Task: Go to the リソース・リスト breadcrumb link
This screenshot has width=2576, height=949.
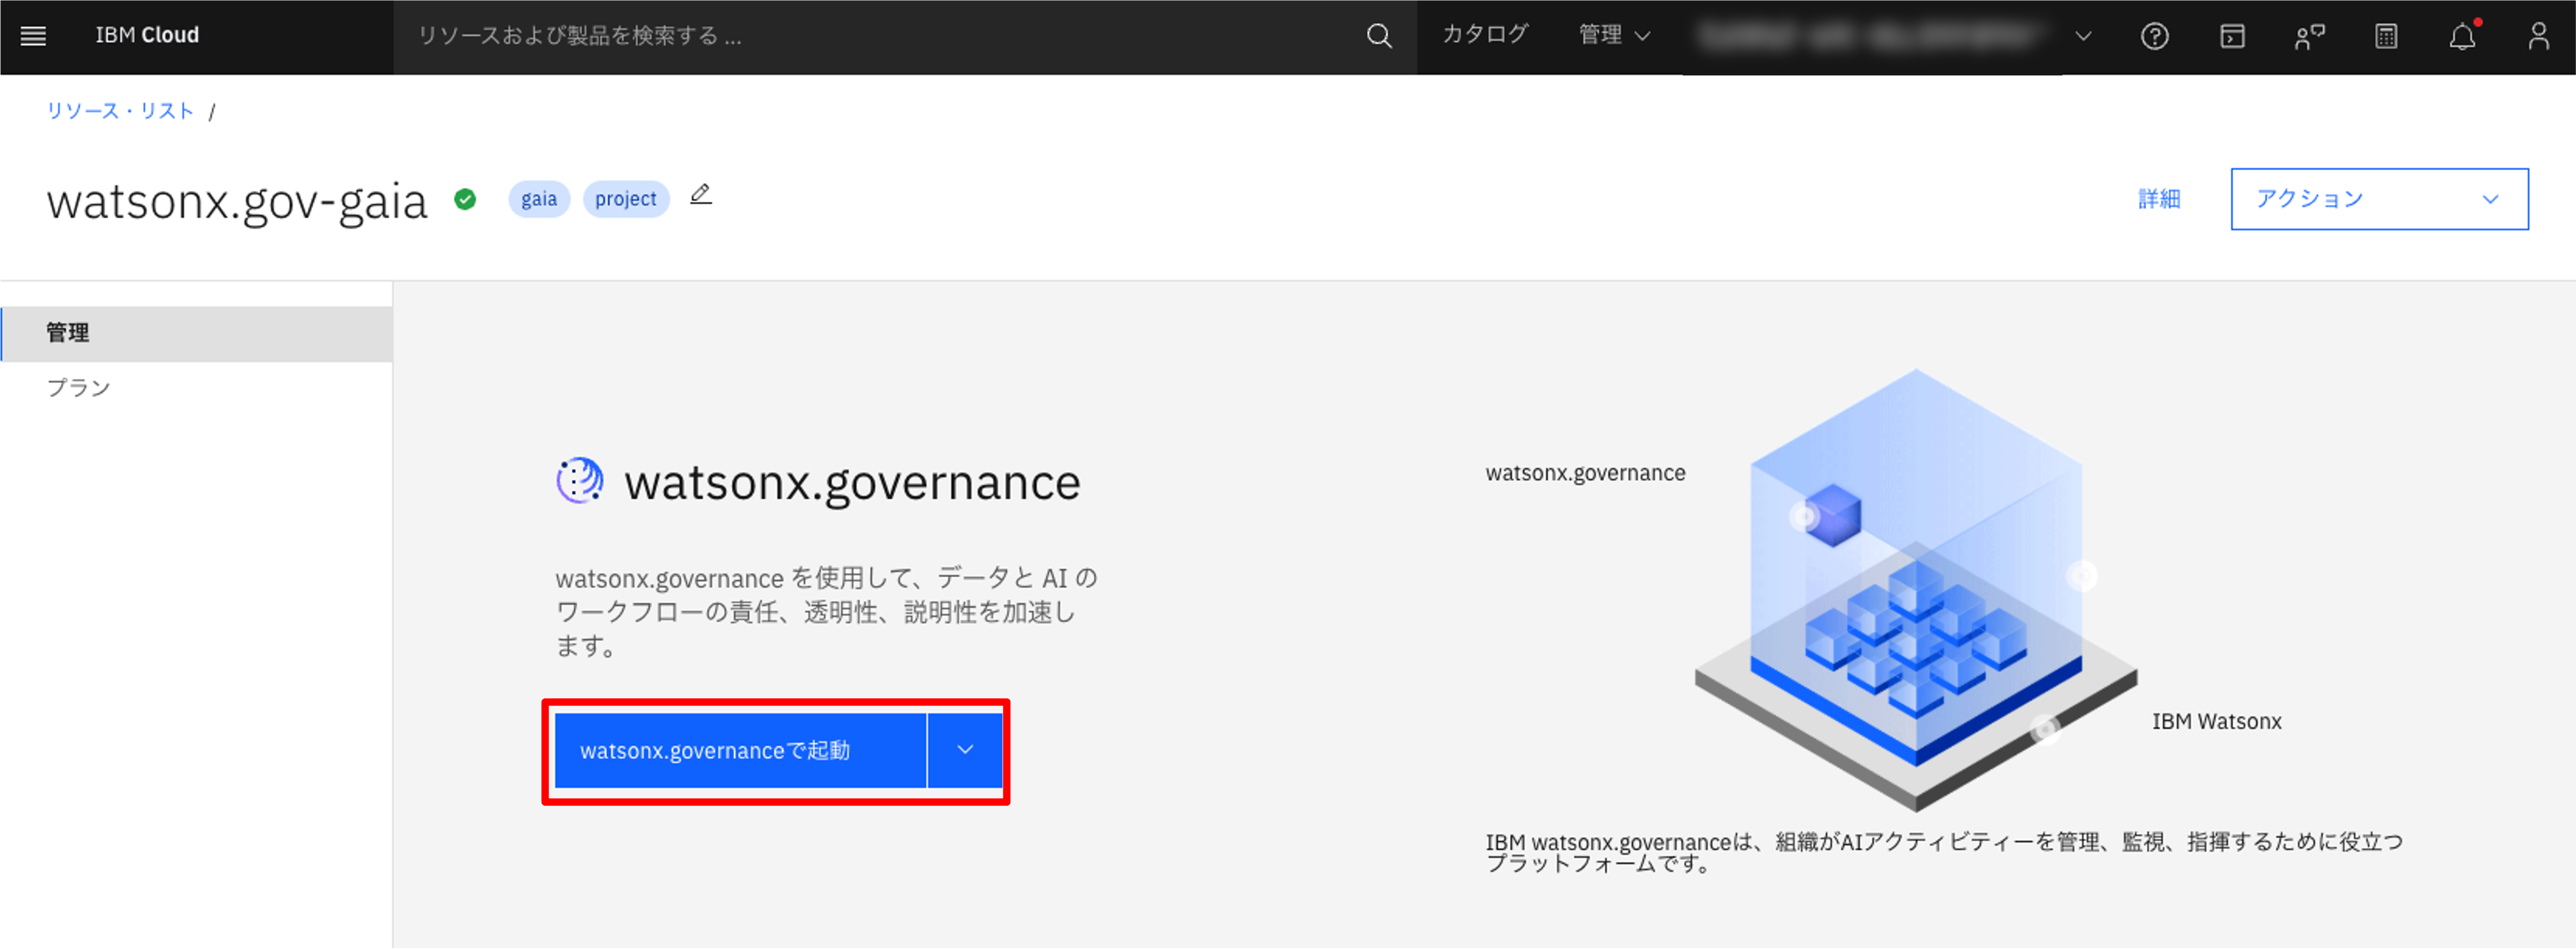Action: tap(120, 111)
